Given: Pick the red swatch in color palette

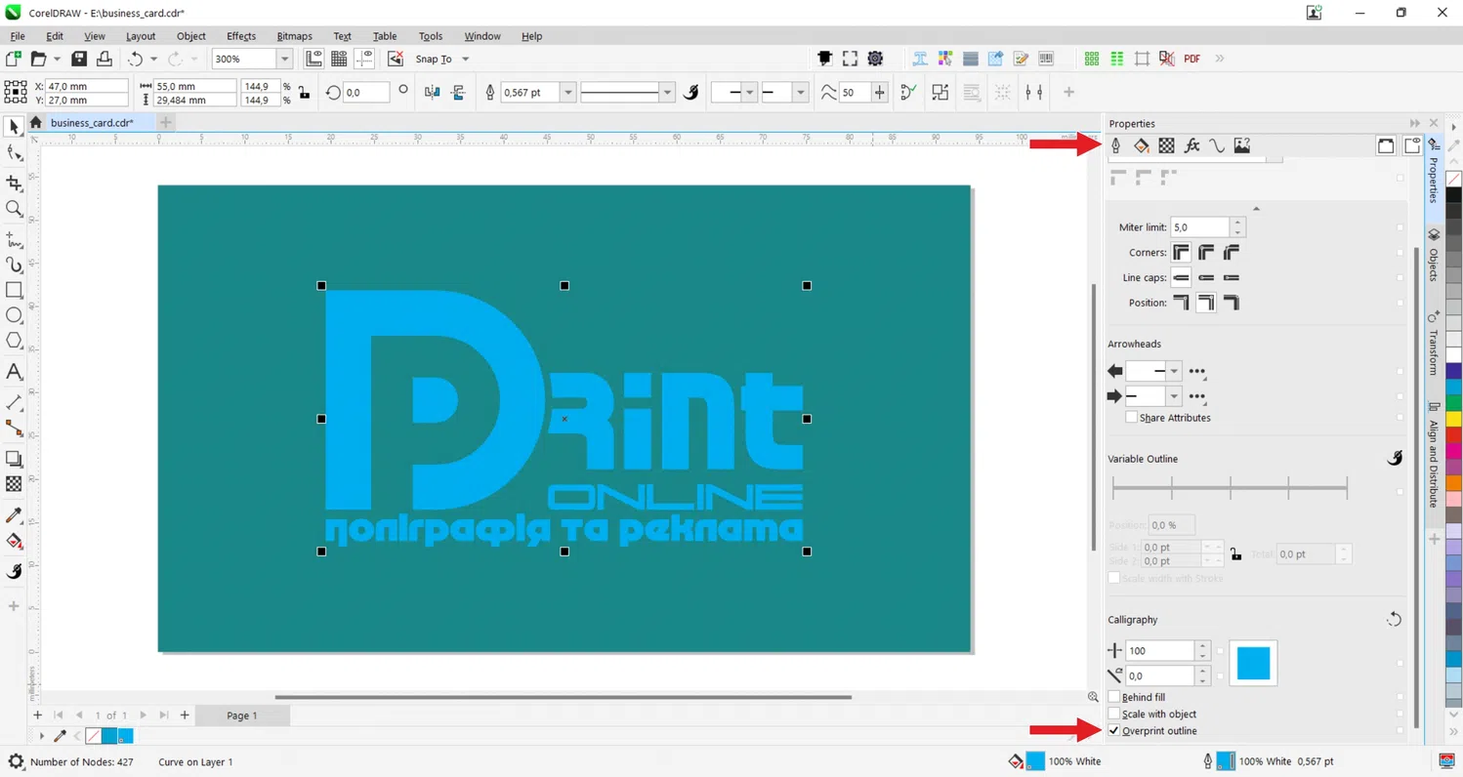Looking at the screenshot, I should (1454, 433).
